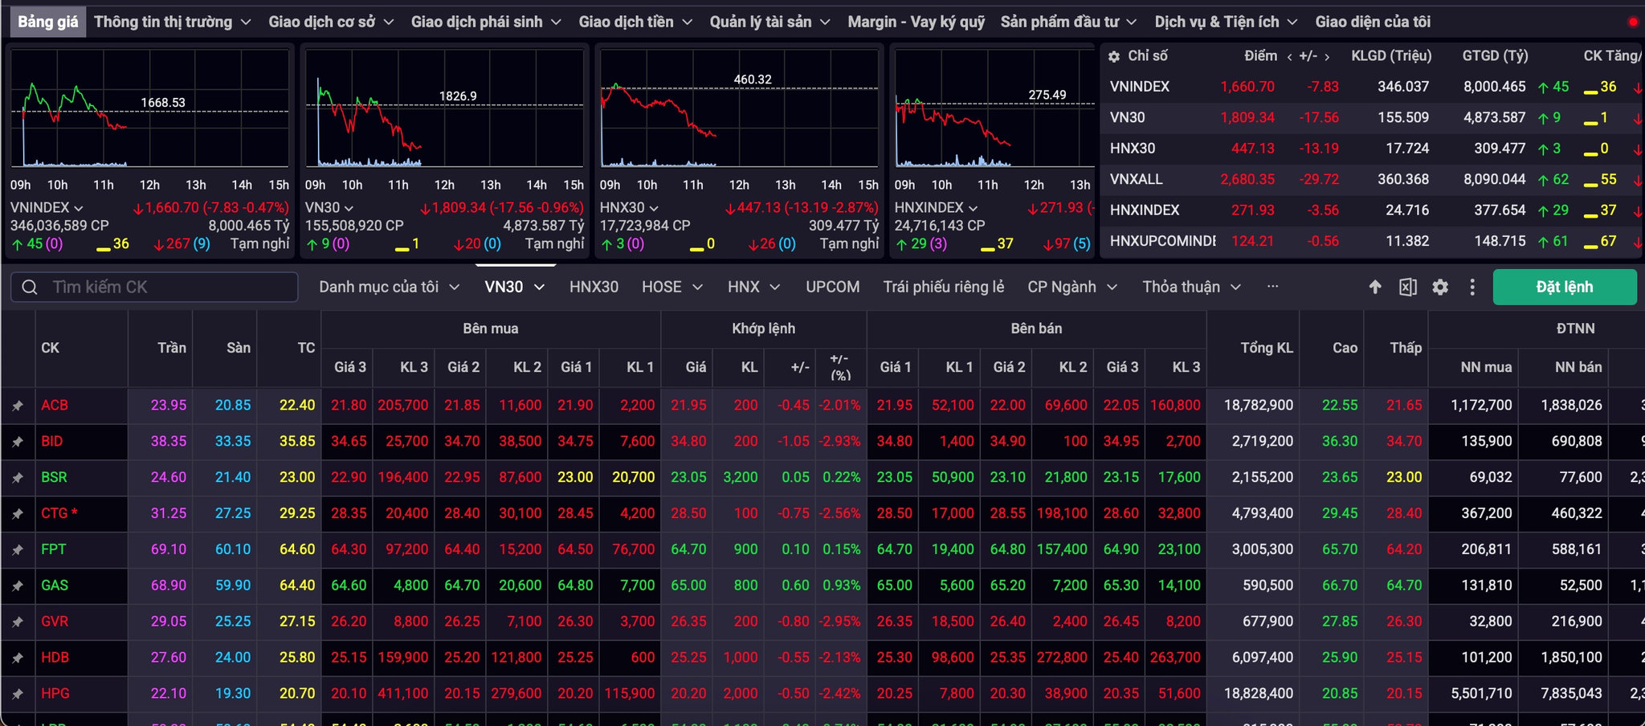The width and height of the screenshot is (1645, 726).
Task: Open the Giao dịch phái sinh menu
Action: coord(486,22)
